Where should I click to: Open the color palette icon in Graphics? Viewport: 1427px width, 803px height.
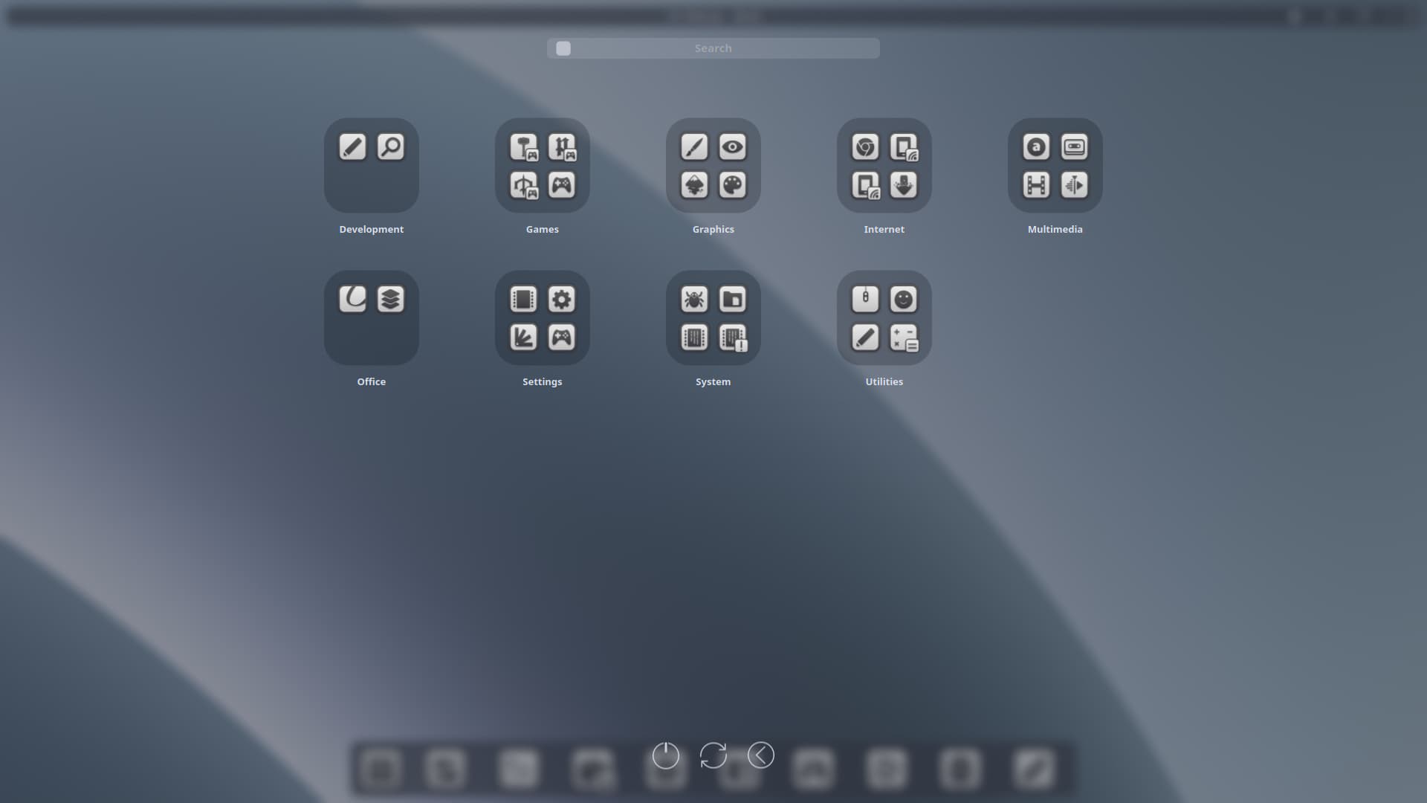tap(733, 185)
